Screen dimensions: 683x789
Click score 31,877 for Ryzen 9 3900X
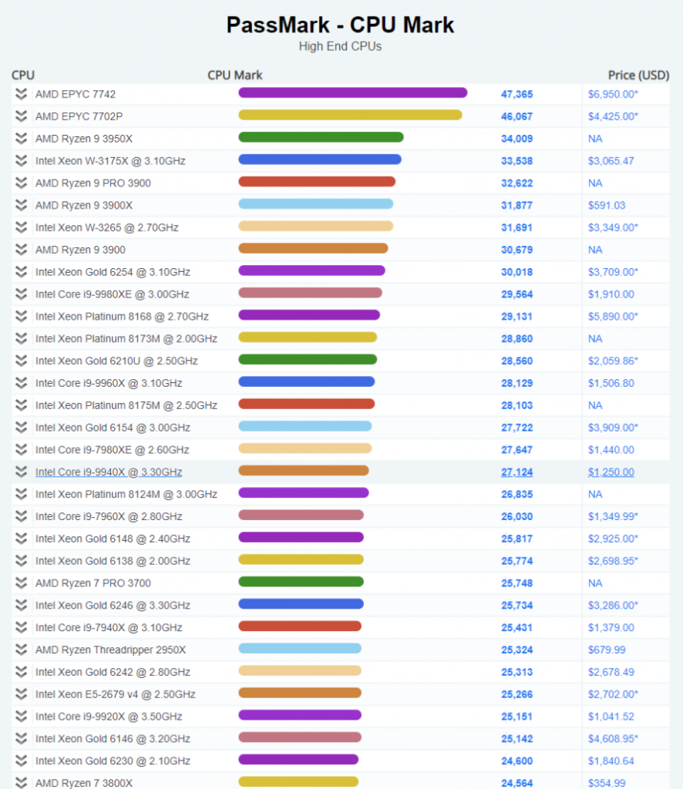517,205
